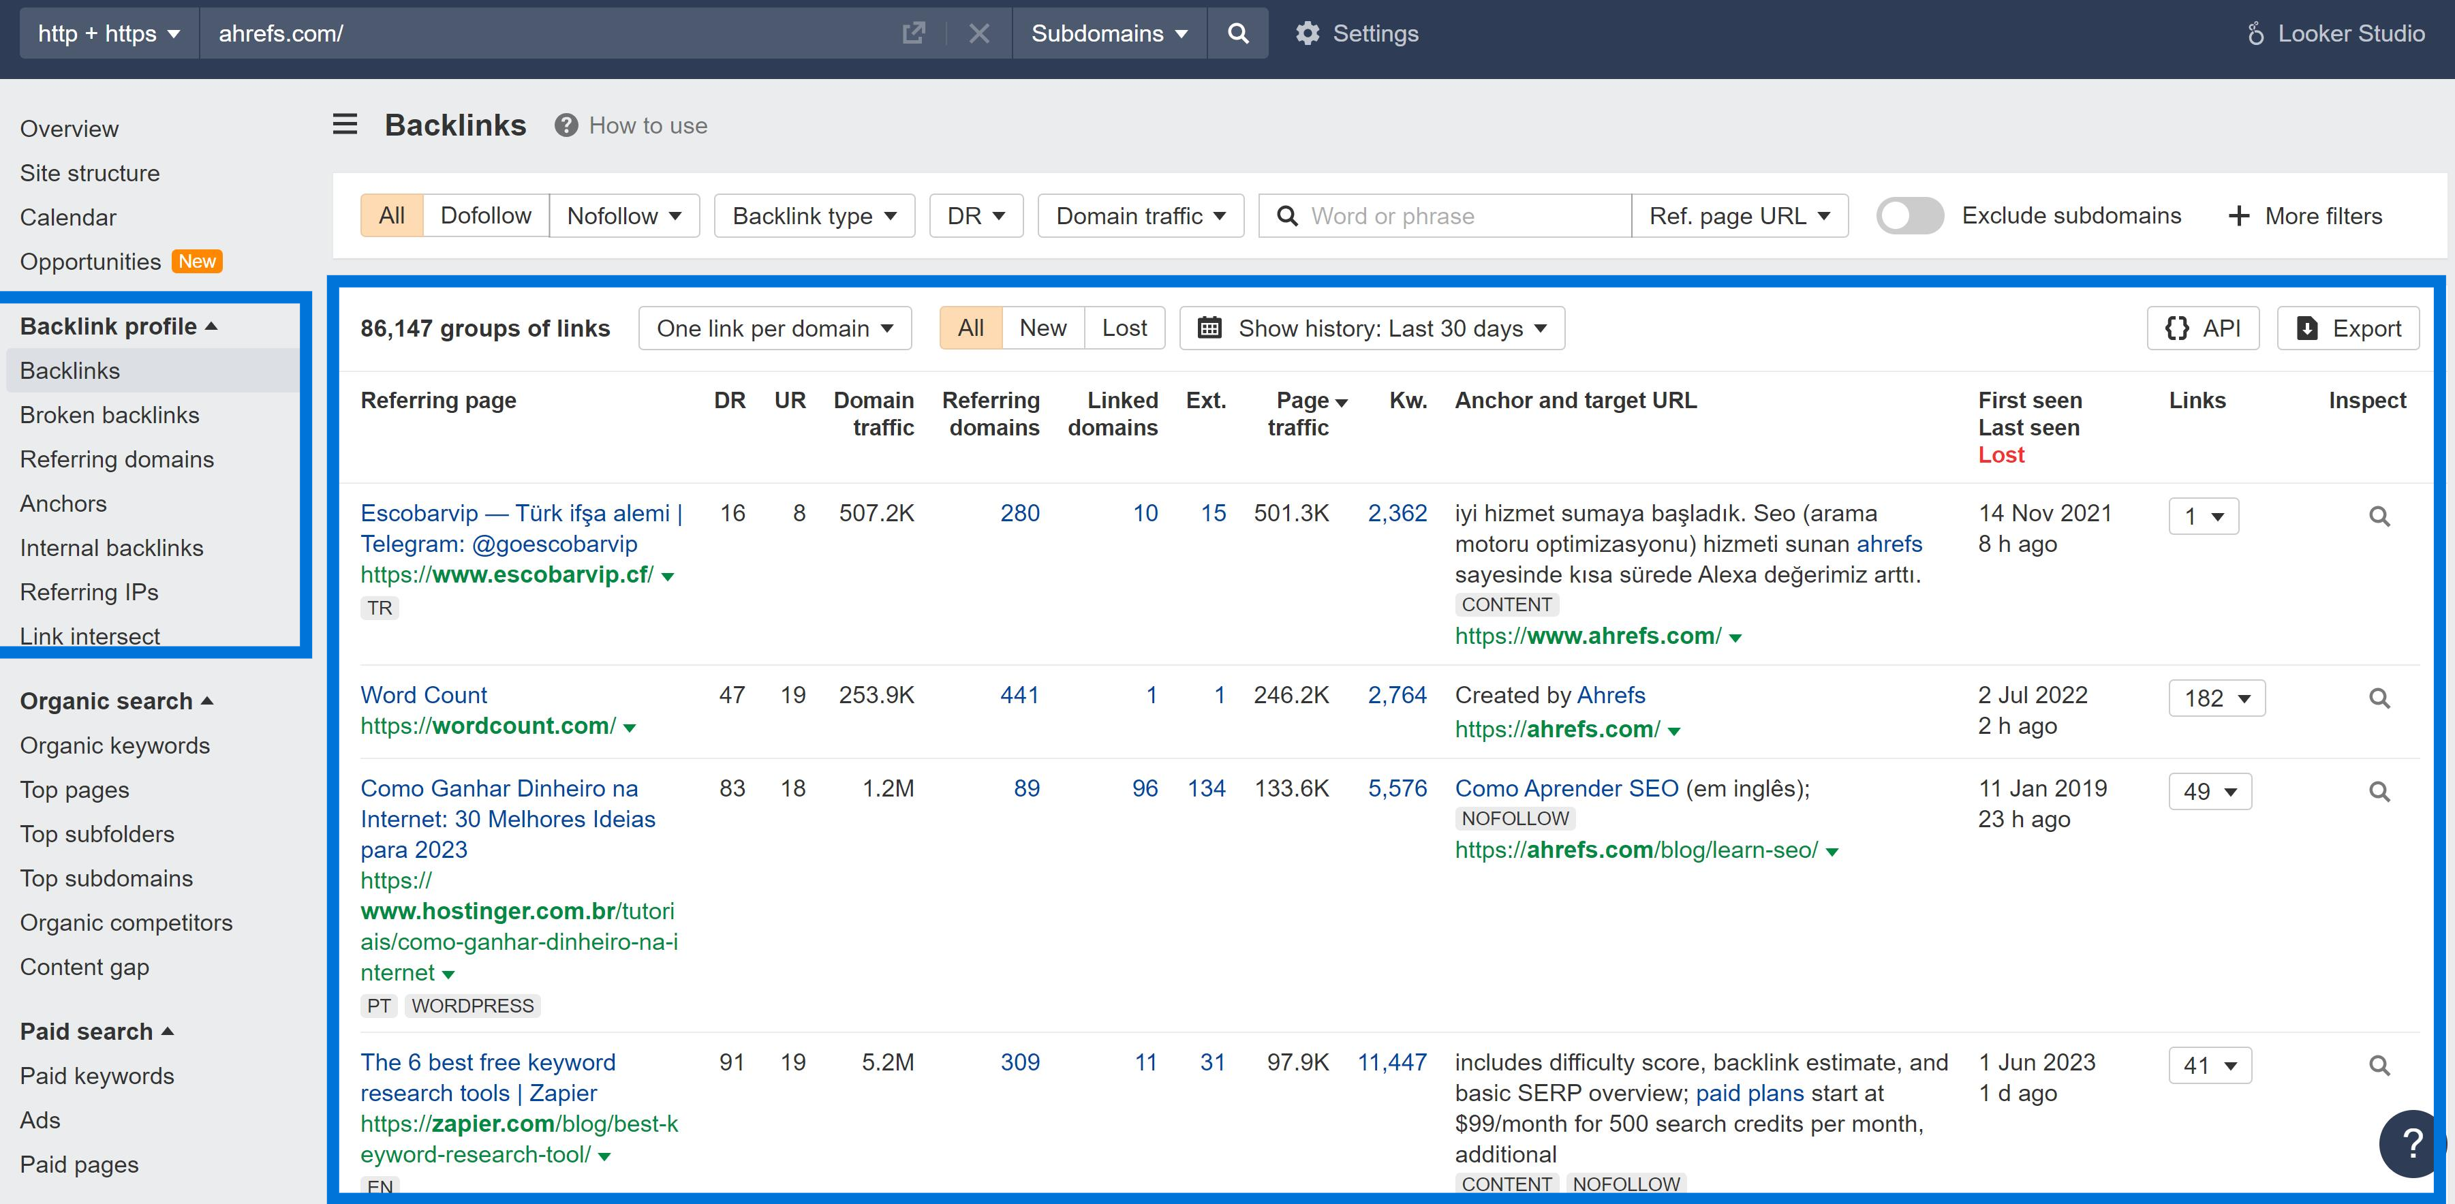Open ahrefs.com via the external link icon
The height and width of the screenshot is (1204, 2455).
[912, 33]
